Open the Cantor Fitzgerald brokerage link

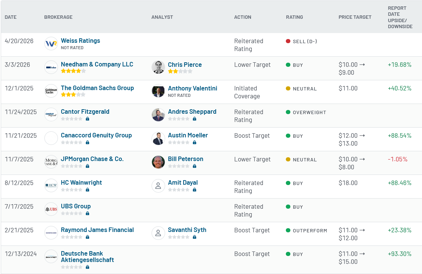tap(85, 111)
